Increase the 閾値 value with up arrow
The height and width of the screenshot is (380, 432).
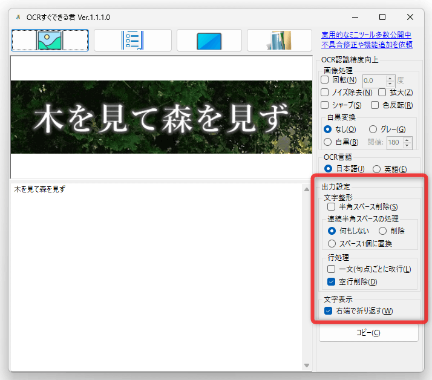click(x=407, y=140)
